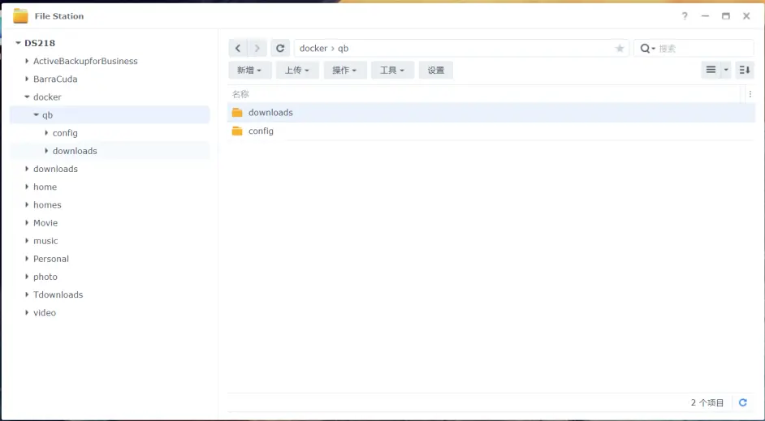Select music shared folder
This screenshot has width=765, height=421.
tap(45, 241)
